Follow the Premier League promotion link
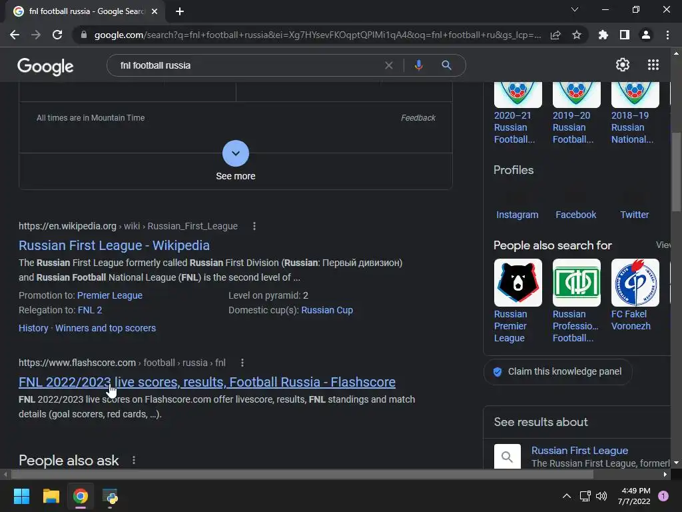This screenshot has width=682, height=512. (110, 295)
